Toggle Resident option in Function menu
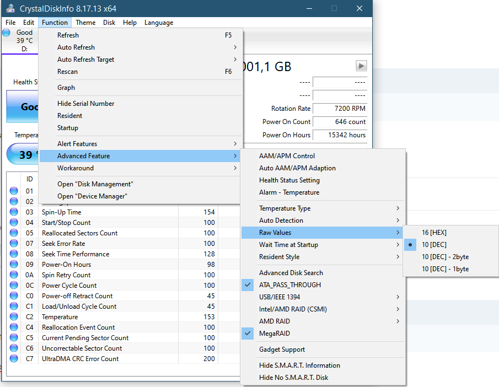This screenshot has height=387, width=499. pos(141,116)
